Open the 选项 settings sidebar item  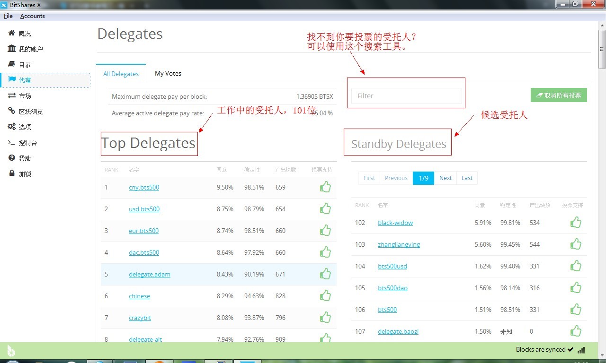tap(45, 127)
